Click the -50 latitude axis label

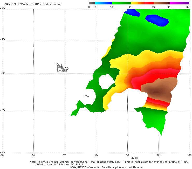coord(2,73)
